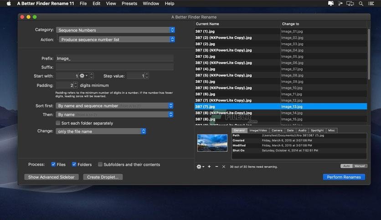Remove selected item with minus icon
This screenshot has width=381, height=220.
(216, 167)
